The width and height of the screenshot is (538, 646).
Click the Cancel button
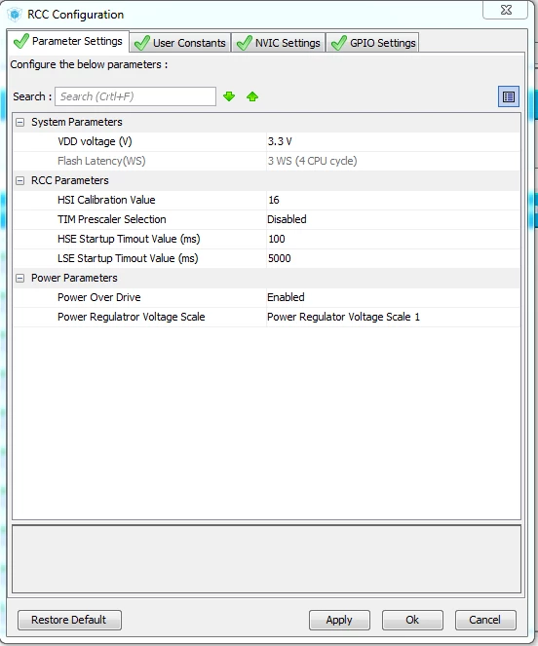(x=485, y=620)
